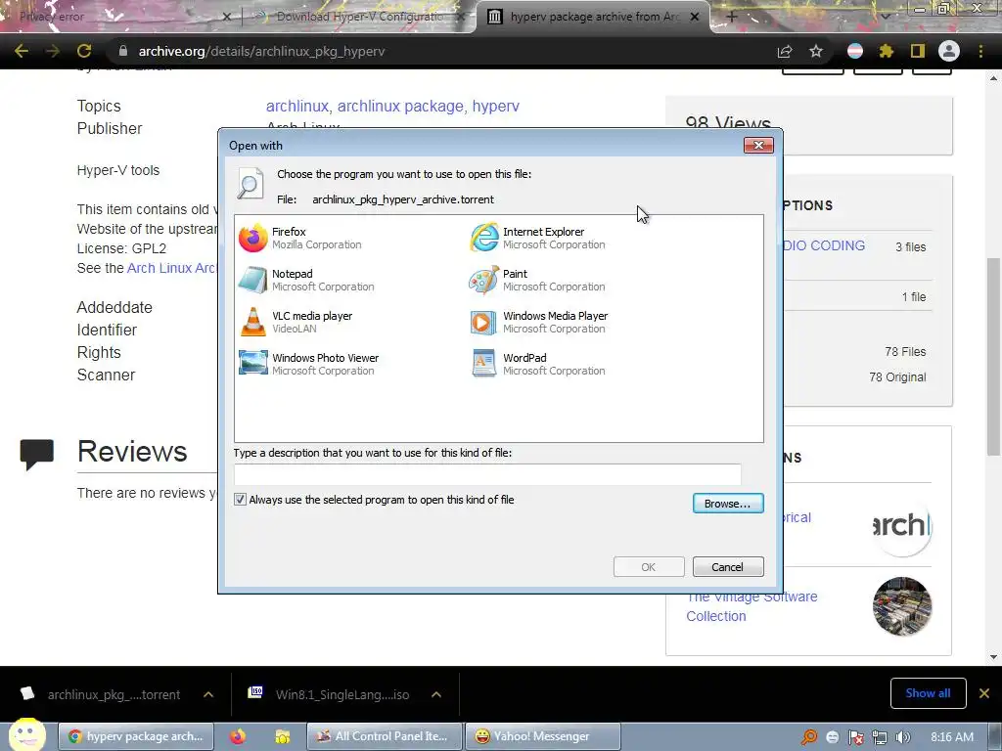Click the page vertical scrollbar thumb

993,356
